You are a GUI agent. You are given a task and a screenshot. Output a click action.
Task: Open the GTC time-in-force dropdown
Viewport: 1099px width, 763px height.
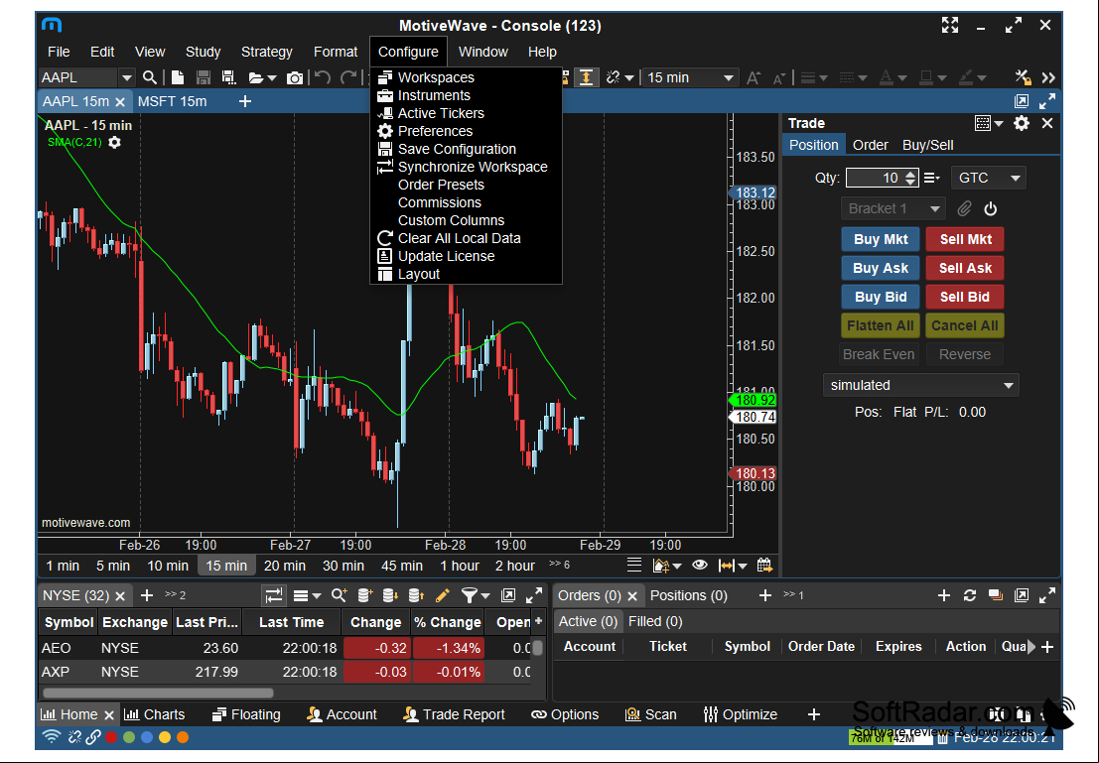(988, 178)
